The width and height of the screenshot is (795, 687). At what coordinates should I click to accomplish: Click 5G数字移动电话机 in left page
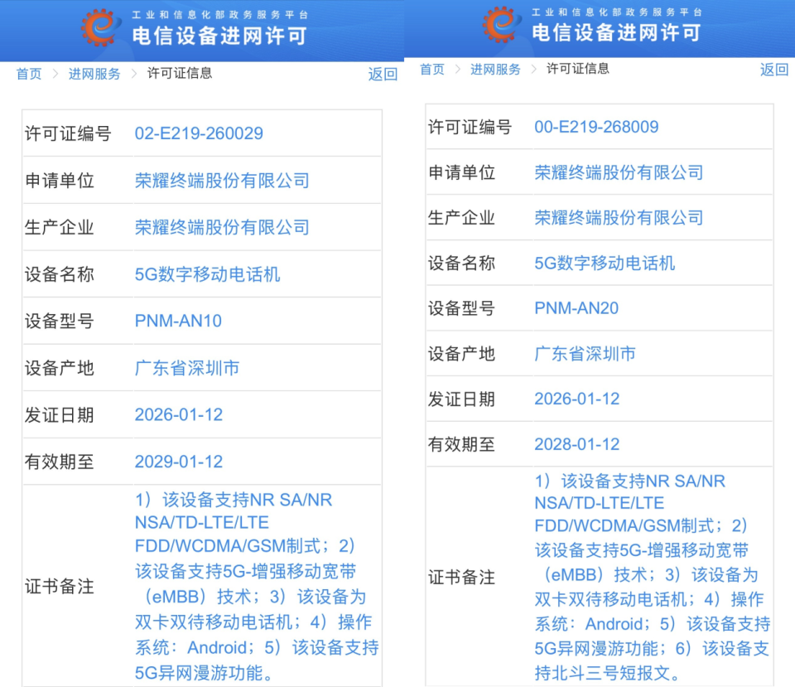207,274
